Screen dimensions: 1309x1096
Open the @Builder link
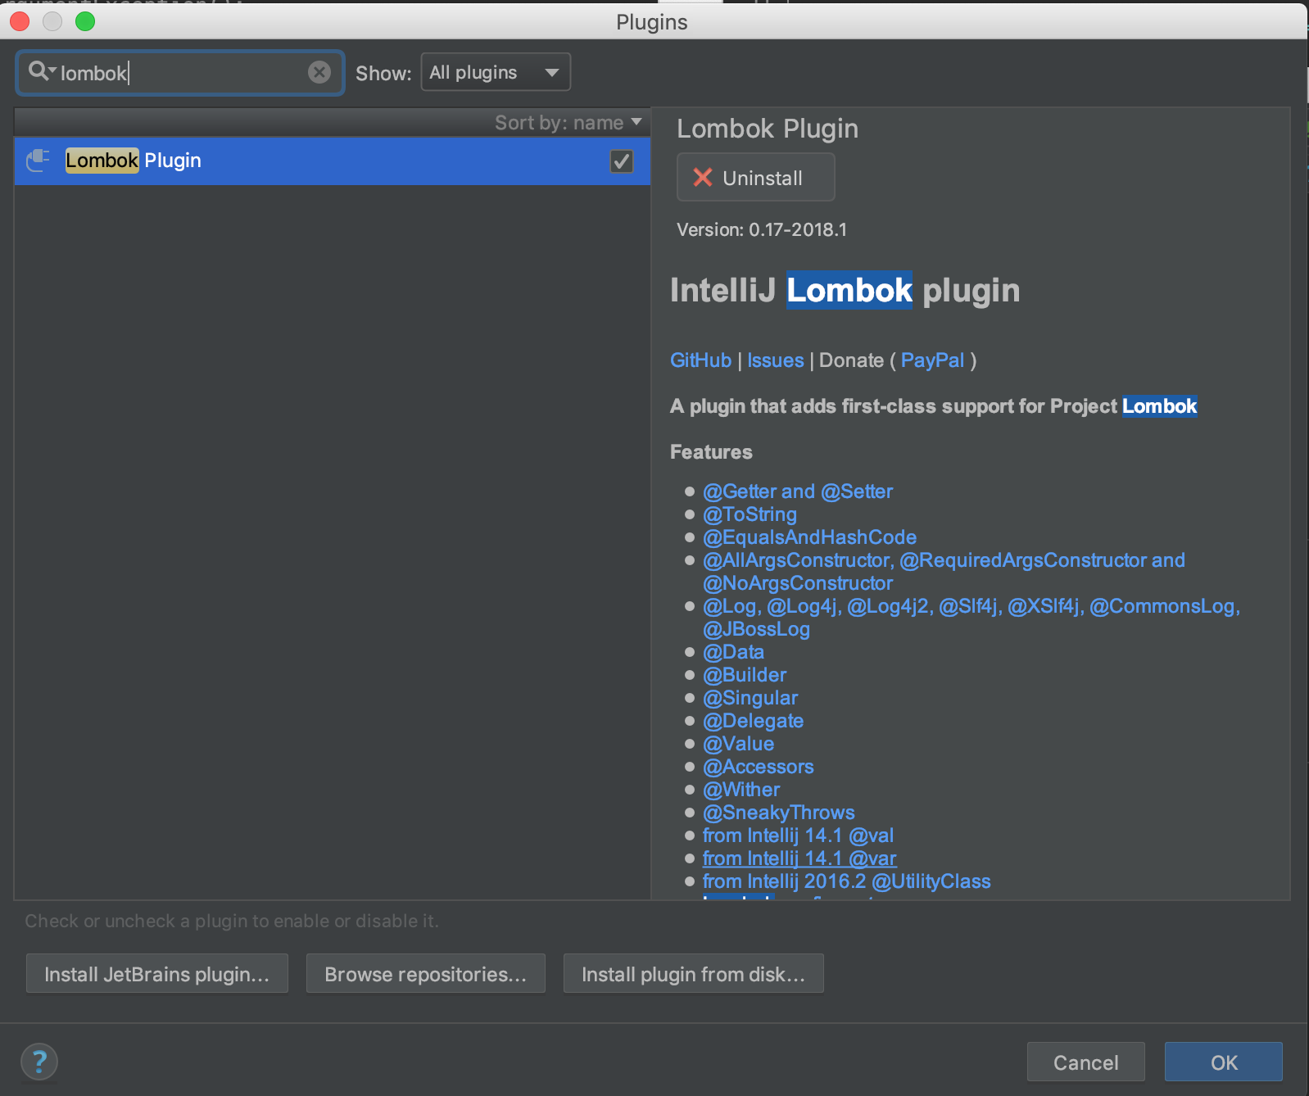pos(745,675)
